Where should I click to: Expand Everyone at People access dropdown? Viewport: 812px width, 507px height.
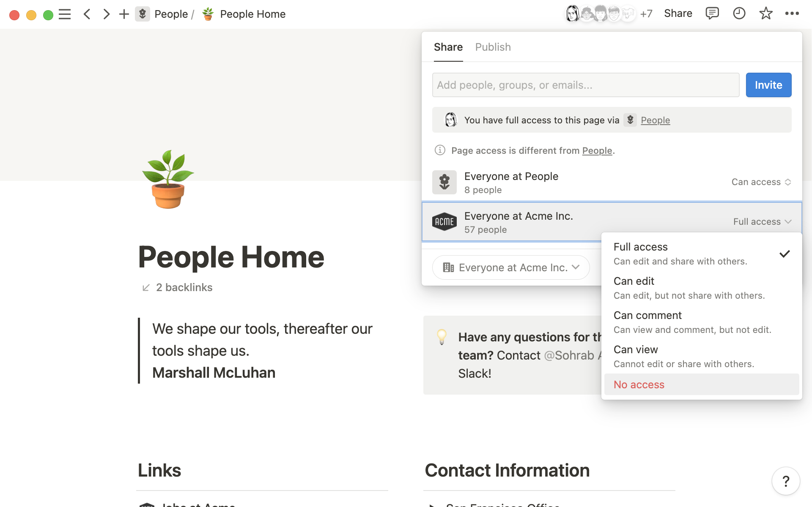(762, 182)
